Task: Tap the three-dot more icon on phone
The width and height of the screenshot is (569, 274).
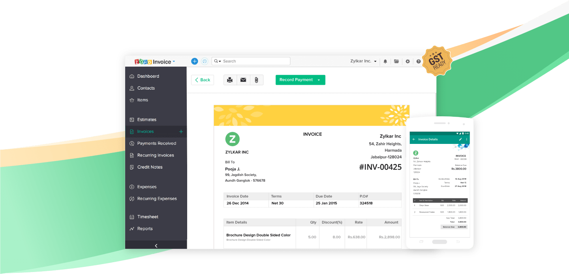Action: click(x=466, y=139)
